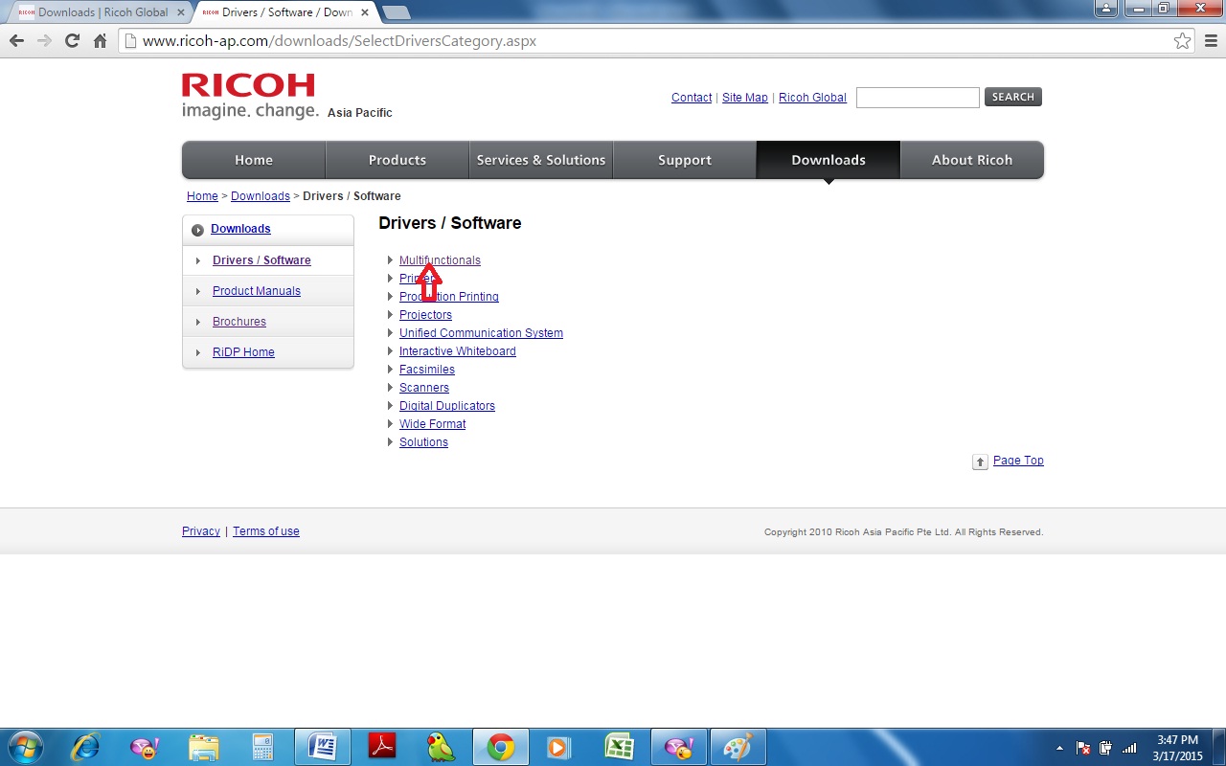Select Drivers / Software in sidebar

click(x=261, y=260)
